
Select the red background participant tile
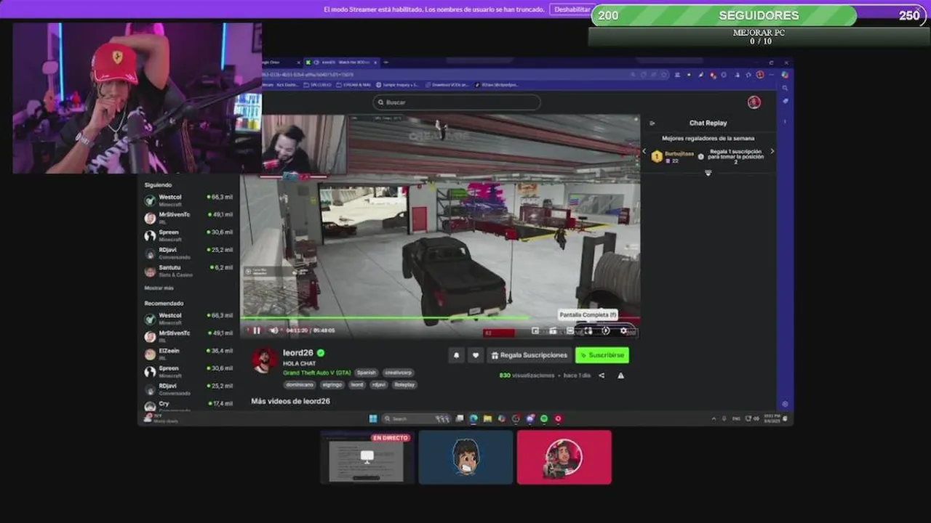tap(564, 457)
